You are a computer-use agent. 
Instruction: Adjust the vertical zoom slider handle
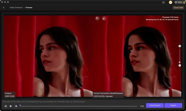[180, 62]
